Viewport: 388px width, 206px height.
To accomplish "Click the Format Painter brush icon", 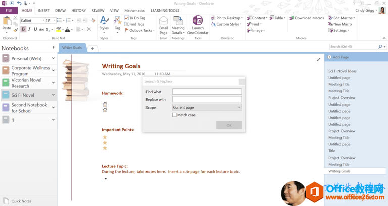I will tap(15, 30).
